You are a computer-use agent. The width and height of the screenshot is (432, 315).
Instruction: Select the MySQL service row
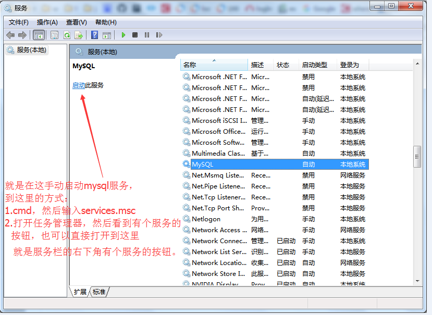click(276, 164)
